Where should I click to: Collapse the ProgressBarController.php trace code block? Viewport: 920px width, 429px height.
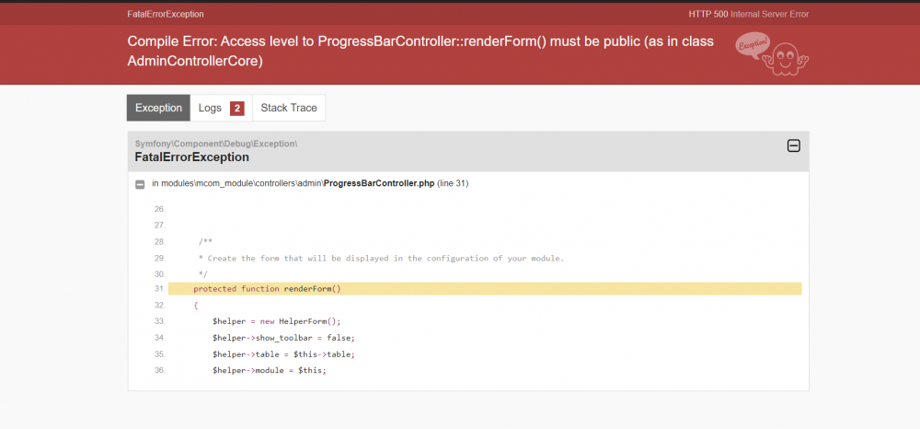pyautogui.click(x=140, y=184)
